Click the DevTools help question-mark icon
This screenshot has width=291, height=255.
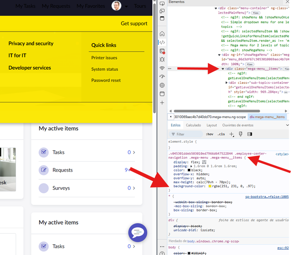tap(162, 253)
